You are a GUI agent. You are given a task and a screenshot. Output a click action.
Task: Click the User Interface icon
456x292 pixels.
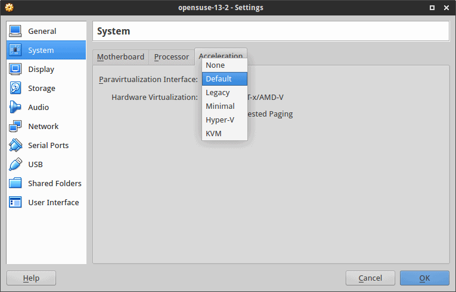click(x=15, y=202)
